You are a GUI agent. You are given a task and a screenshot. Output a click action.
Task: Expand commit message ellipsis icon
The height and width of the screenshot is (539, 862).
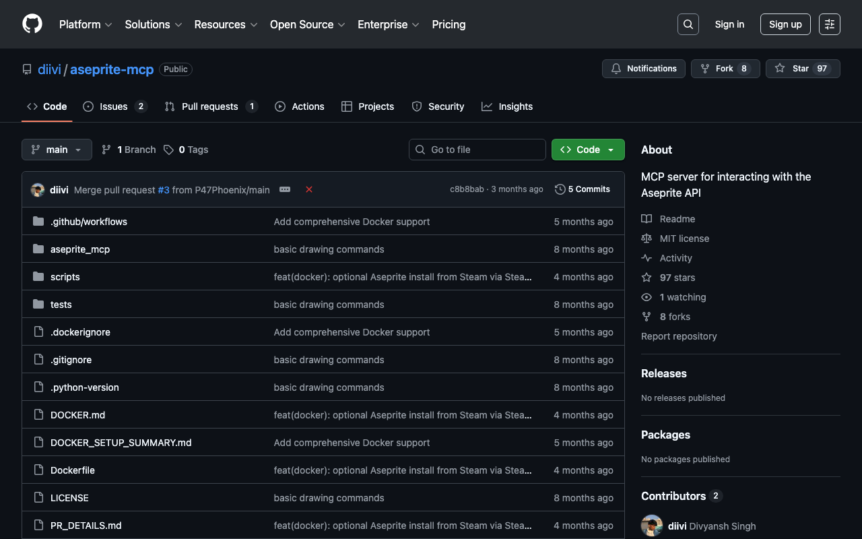point(285,190)
